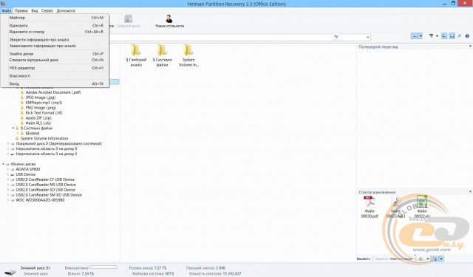Choose Вихід menu entry

pyautogui.click(x=55, y=83)
